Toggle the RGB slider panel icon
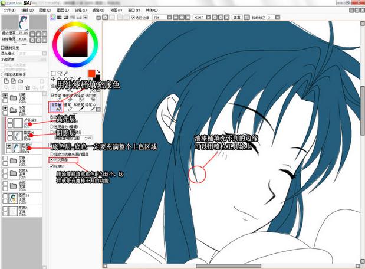365x269 pixels. (x=60, y=17)
